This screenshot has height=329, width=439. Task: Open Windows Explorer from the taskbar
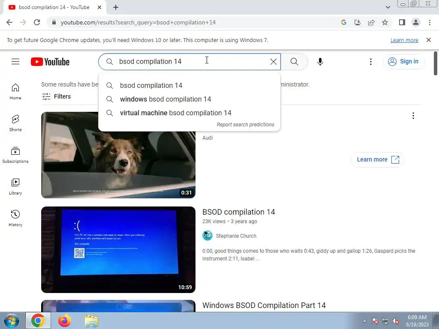(x=91, y=321)
